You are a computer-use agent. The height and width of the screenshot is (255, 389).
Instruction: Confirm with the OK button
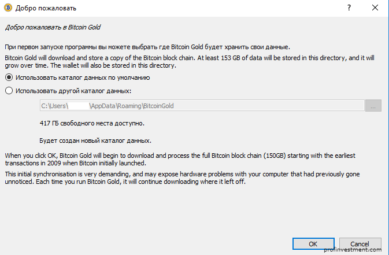coord(313,244)
